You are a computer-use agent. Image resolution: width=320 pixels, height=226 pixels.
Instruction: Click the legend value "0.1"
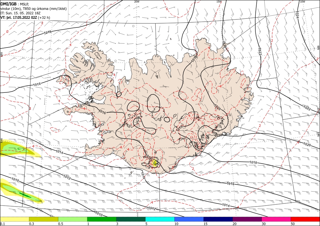[2, 224]
